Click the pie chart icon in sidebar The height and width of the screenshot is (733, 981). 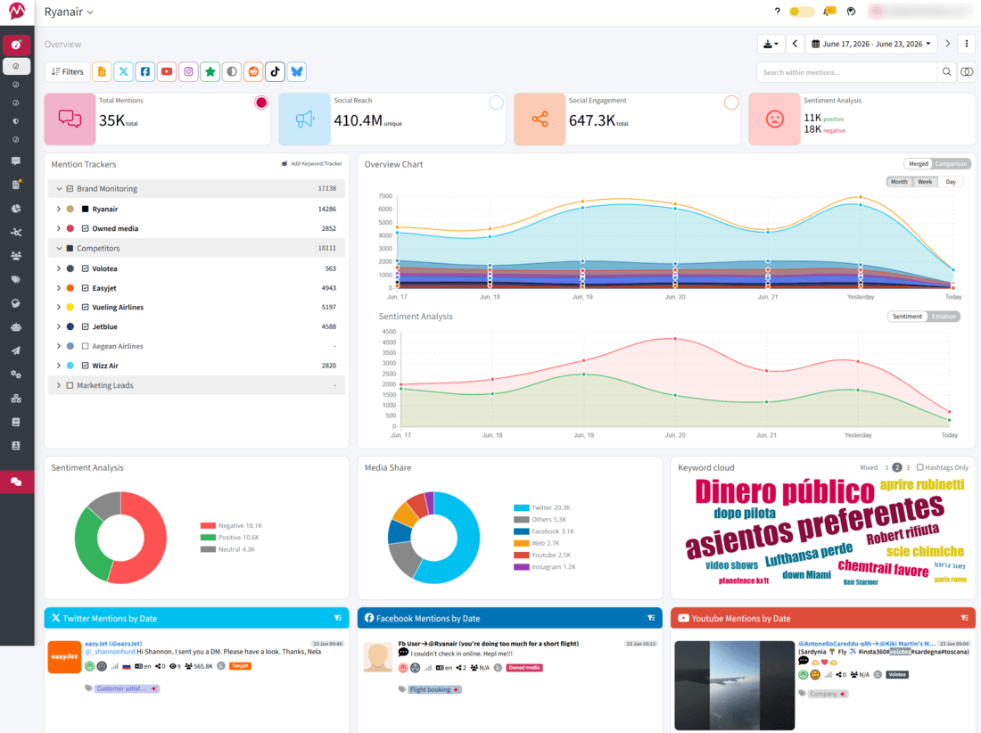coord(16,209)
